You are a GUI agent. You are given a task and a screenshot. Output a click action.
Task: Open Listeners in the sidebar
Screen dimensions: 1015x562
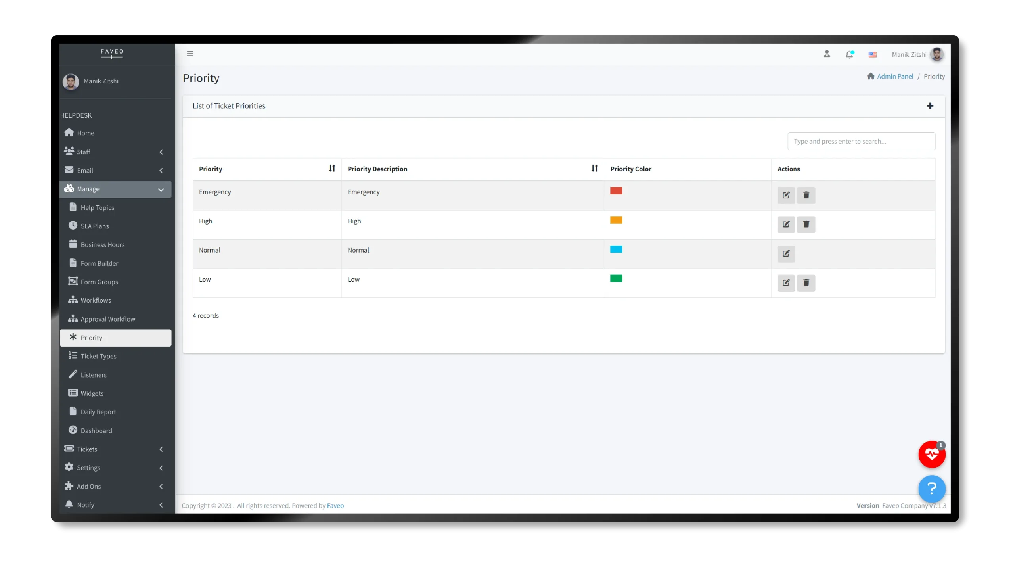point(115,375)
